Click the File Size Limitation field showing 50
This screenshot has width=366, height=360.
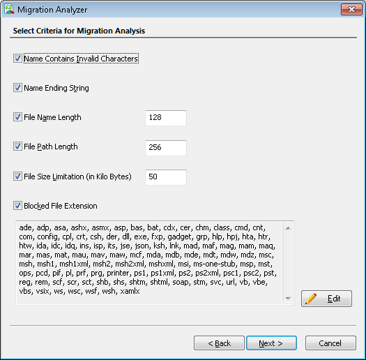[166, 177]
